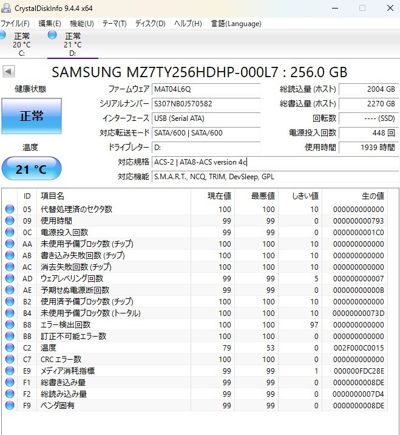Viewport: 400px width, 435px height.
Task: Click status orb for attribute C2 温度
Action: point(10,348)
